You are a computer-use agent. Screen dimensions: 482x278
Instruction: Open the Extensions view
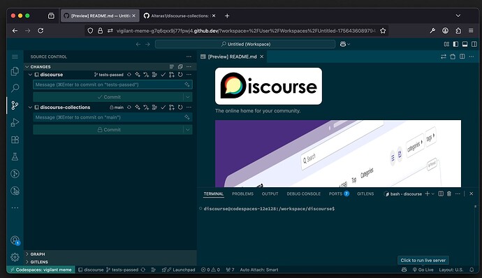(15, 140)
